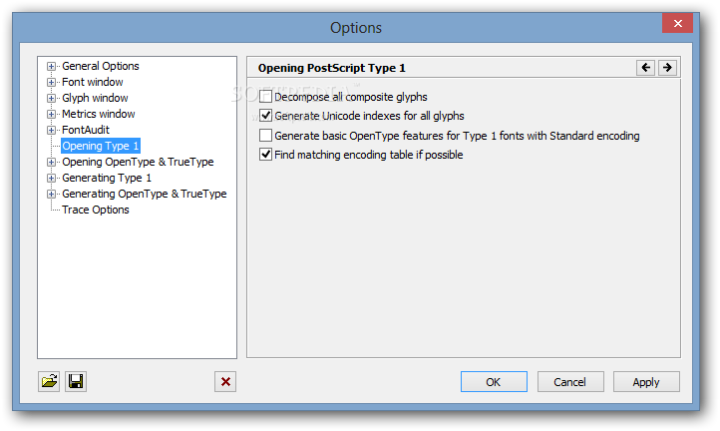The height and width of the screenshot is (431, 720).
Task: Enable Generate basic OpenType features checkbox
Action: click(265, 135)
